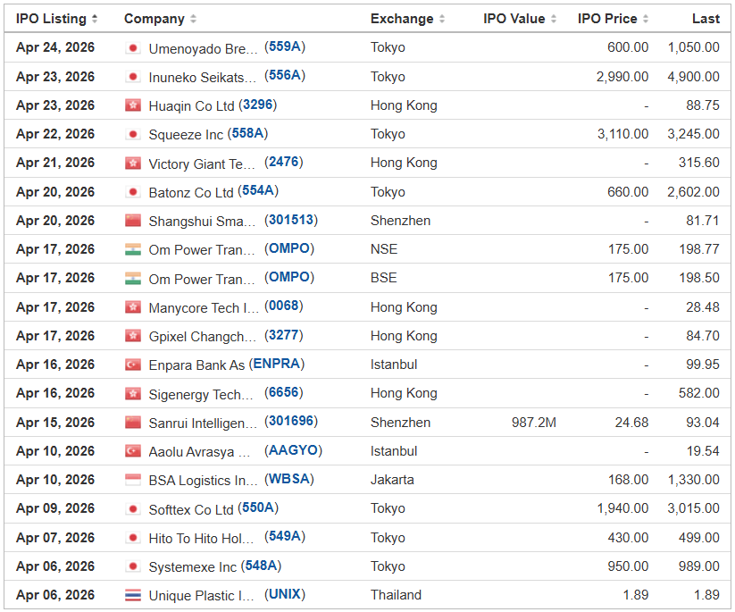Select Last price 315.60

click(699, 163)
